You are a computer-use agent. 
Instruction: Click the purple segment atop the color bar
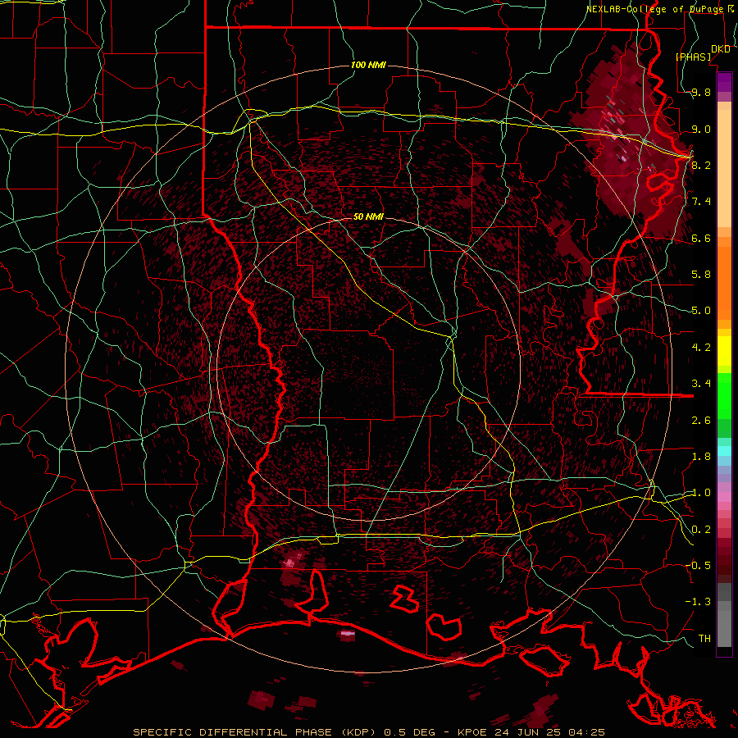pos(724,82)
